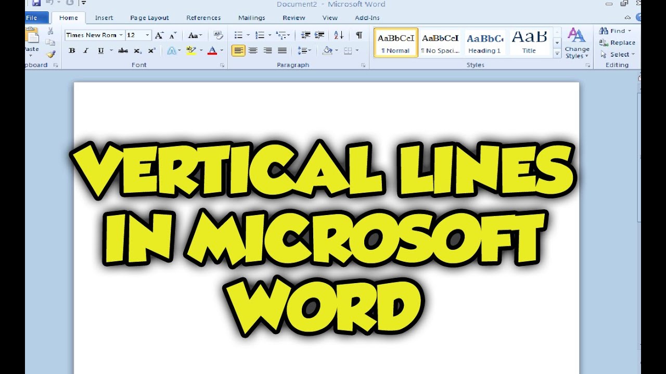
Task: Click Increase Indent icon
Action: point(319,35)
